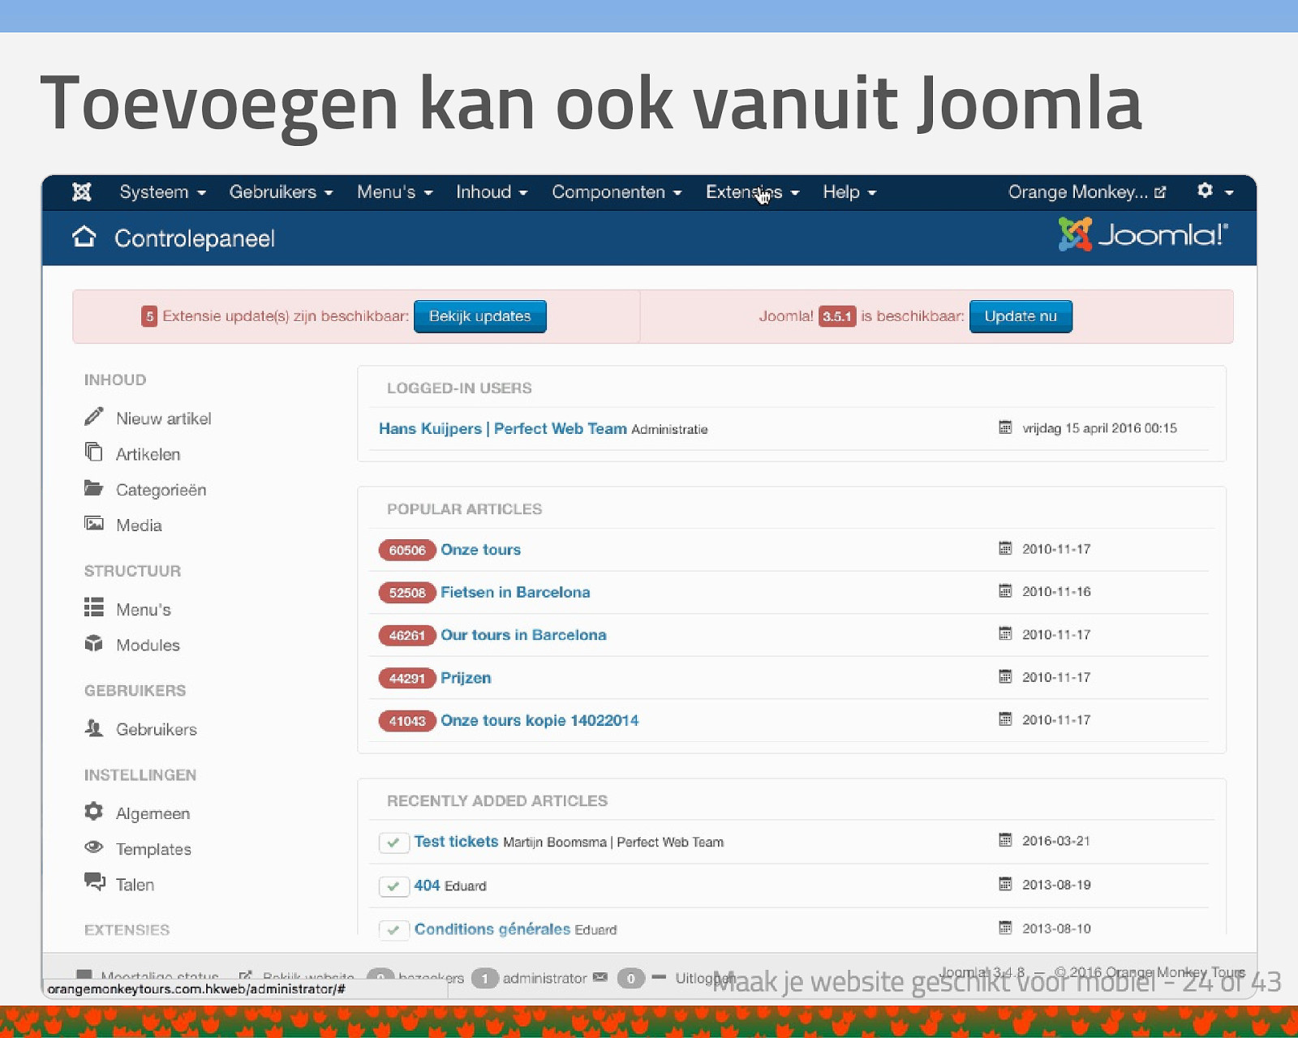Click the Joomla logo icon in top menu

click(x=82, y=192)
